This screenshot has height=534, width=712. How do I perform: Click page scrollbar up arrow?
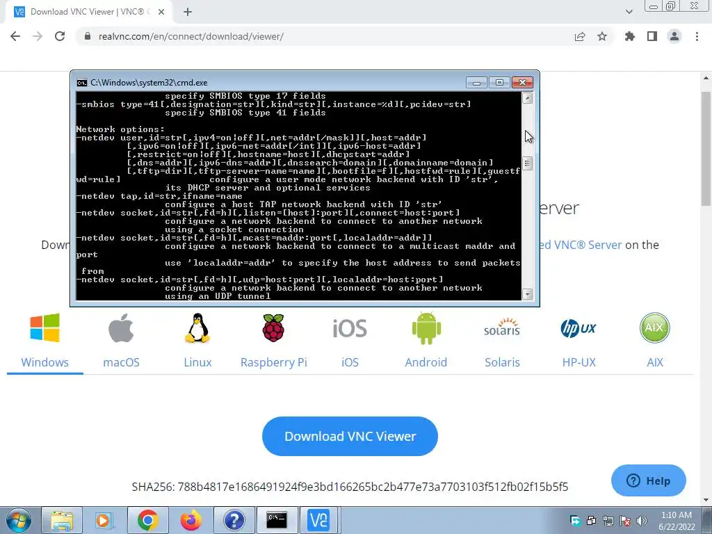706,78
